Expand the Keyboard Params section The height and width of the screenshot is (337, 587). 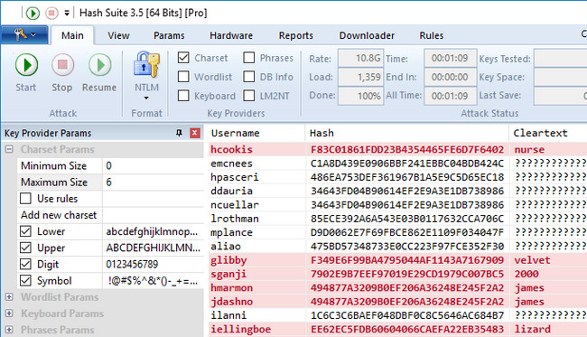coord(9,314)
